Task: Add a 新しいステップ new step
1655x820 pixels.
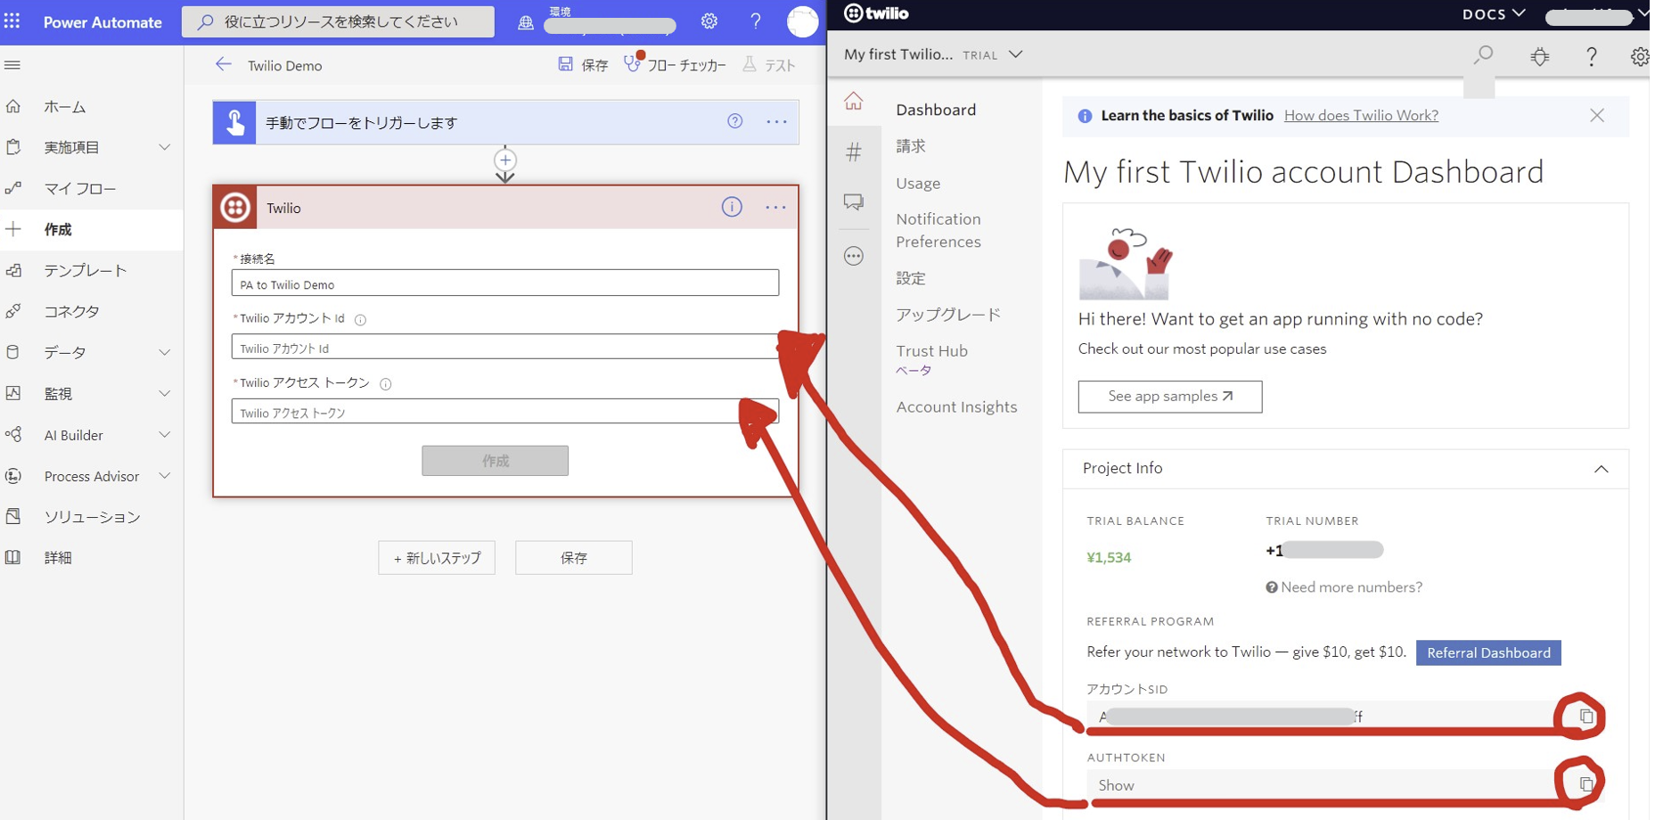Action: [x=437, y=558]
